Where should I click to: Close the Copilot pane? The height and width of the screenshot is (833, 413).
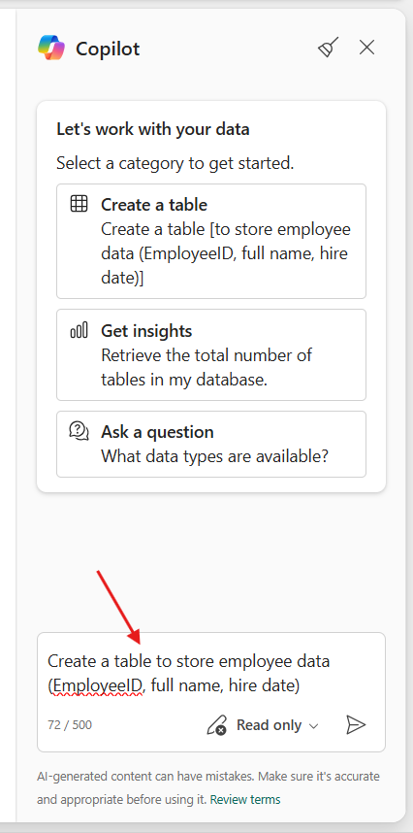366,48
